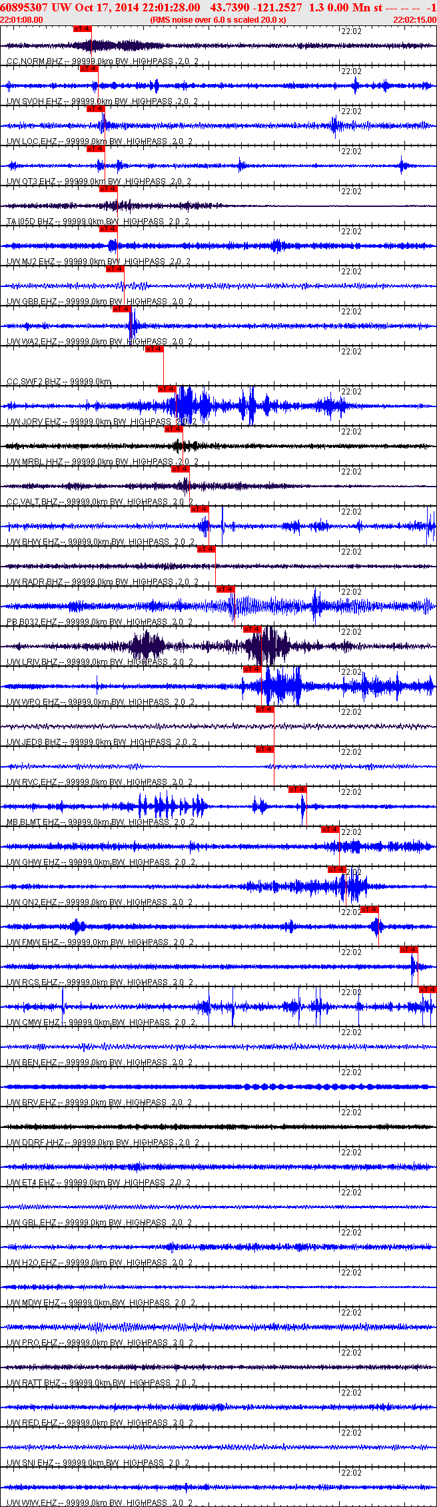Click the RMS noise scaling note
This screenshot has height=1507, width=437.
(x=218, y=20)
